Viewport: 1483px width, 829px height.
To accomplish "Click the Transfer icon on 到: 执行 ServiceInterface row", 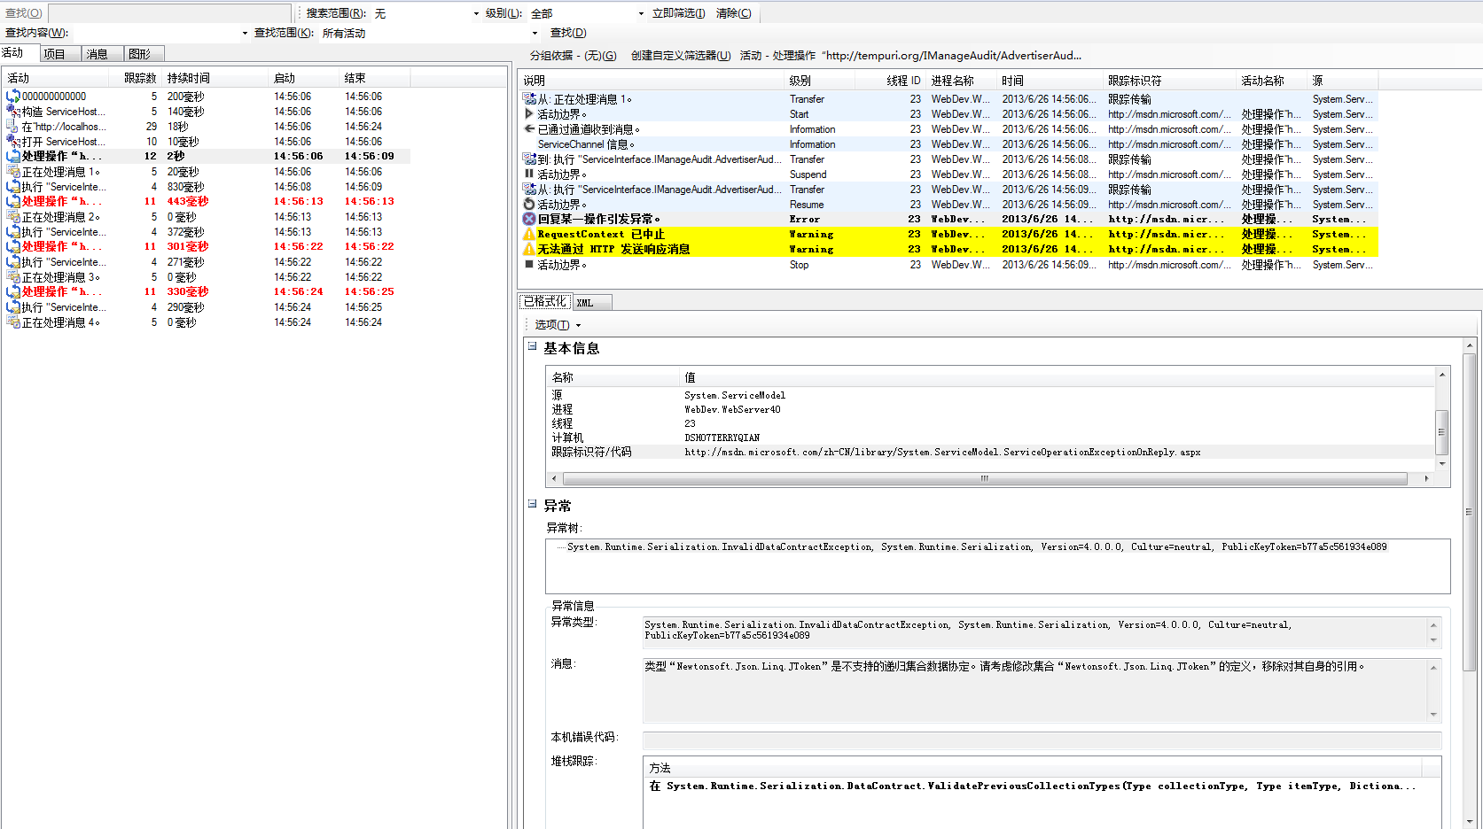I will 528,159.
